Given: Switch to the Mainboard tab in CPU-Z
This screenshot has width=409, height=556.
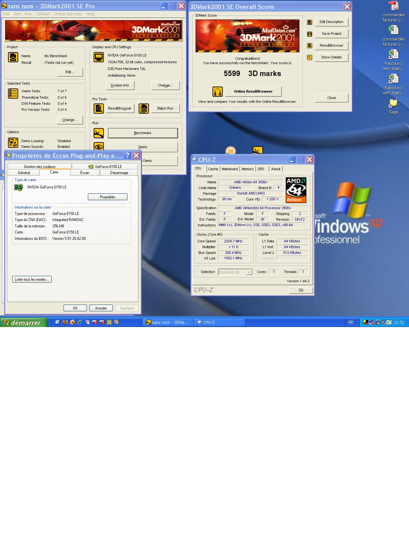Looking at the screenshot, I should click(230, 169).
